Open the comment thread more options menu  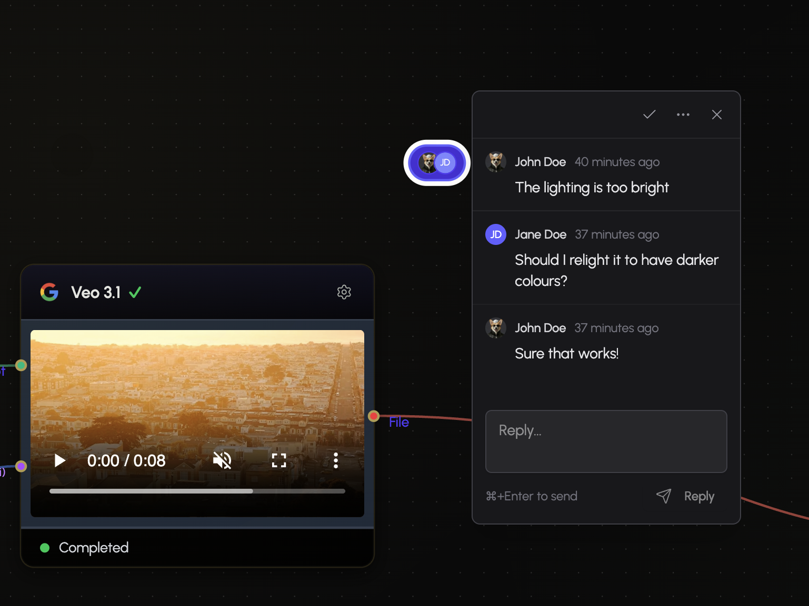[x=683, y=115]
